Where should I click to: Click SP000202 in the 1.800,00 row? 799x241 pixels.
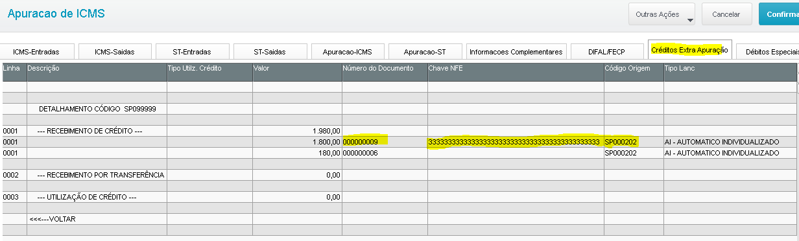point(621,141)
